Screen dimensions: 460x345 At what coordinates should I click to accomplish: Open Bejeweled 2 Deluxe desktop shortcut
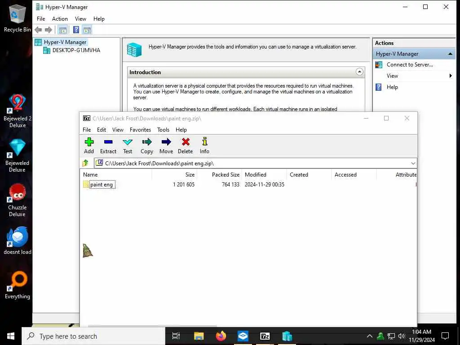click(17, 111)
